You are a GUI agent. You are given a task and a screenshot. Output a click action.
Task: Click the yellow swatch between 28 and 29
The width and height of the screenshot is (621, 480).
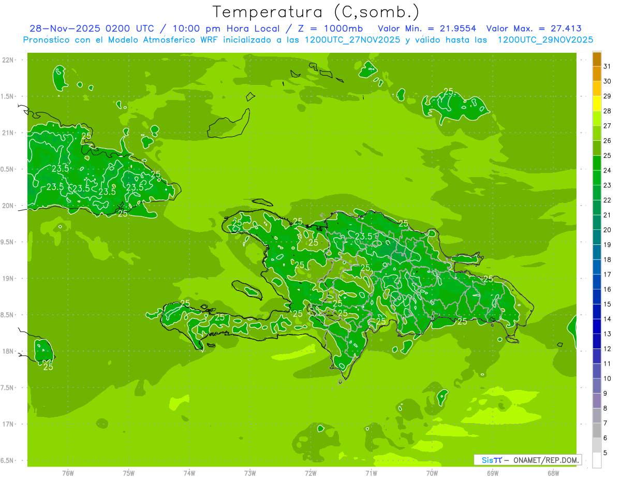[597, 104]
